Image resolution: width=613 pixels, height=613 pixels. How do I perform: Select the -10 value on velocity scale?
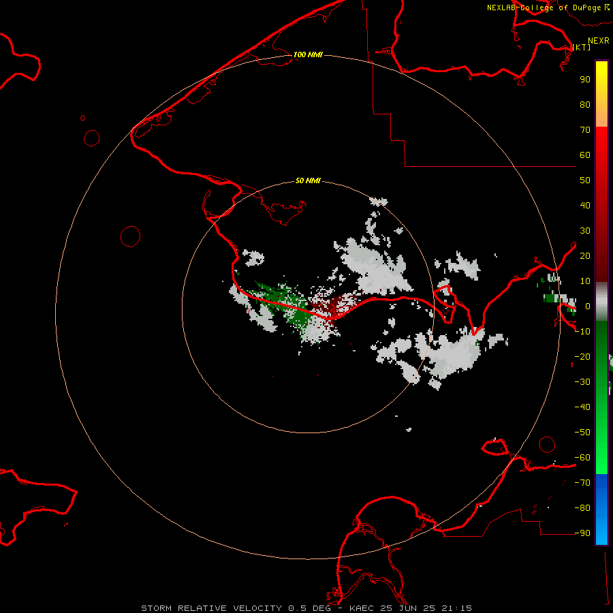pos(582,332)
